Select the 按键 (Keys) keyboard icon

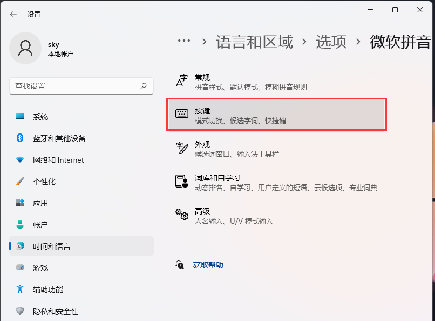tap(181, 113)
